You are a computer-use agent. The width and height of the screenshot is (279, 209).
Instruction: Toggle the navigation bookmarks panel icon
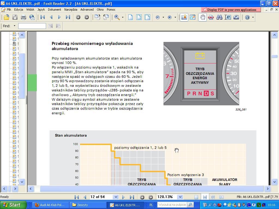(184, 17)
